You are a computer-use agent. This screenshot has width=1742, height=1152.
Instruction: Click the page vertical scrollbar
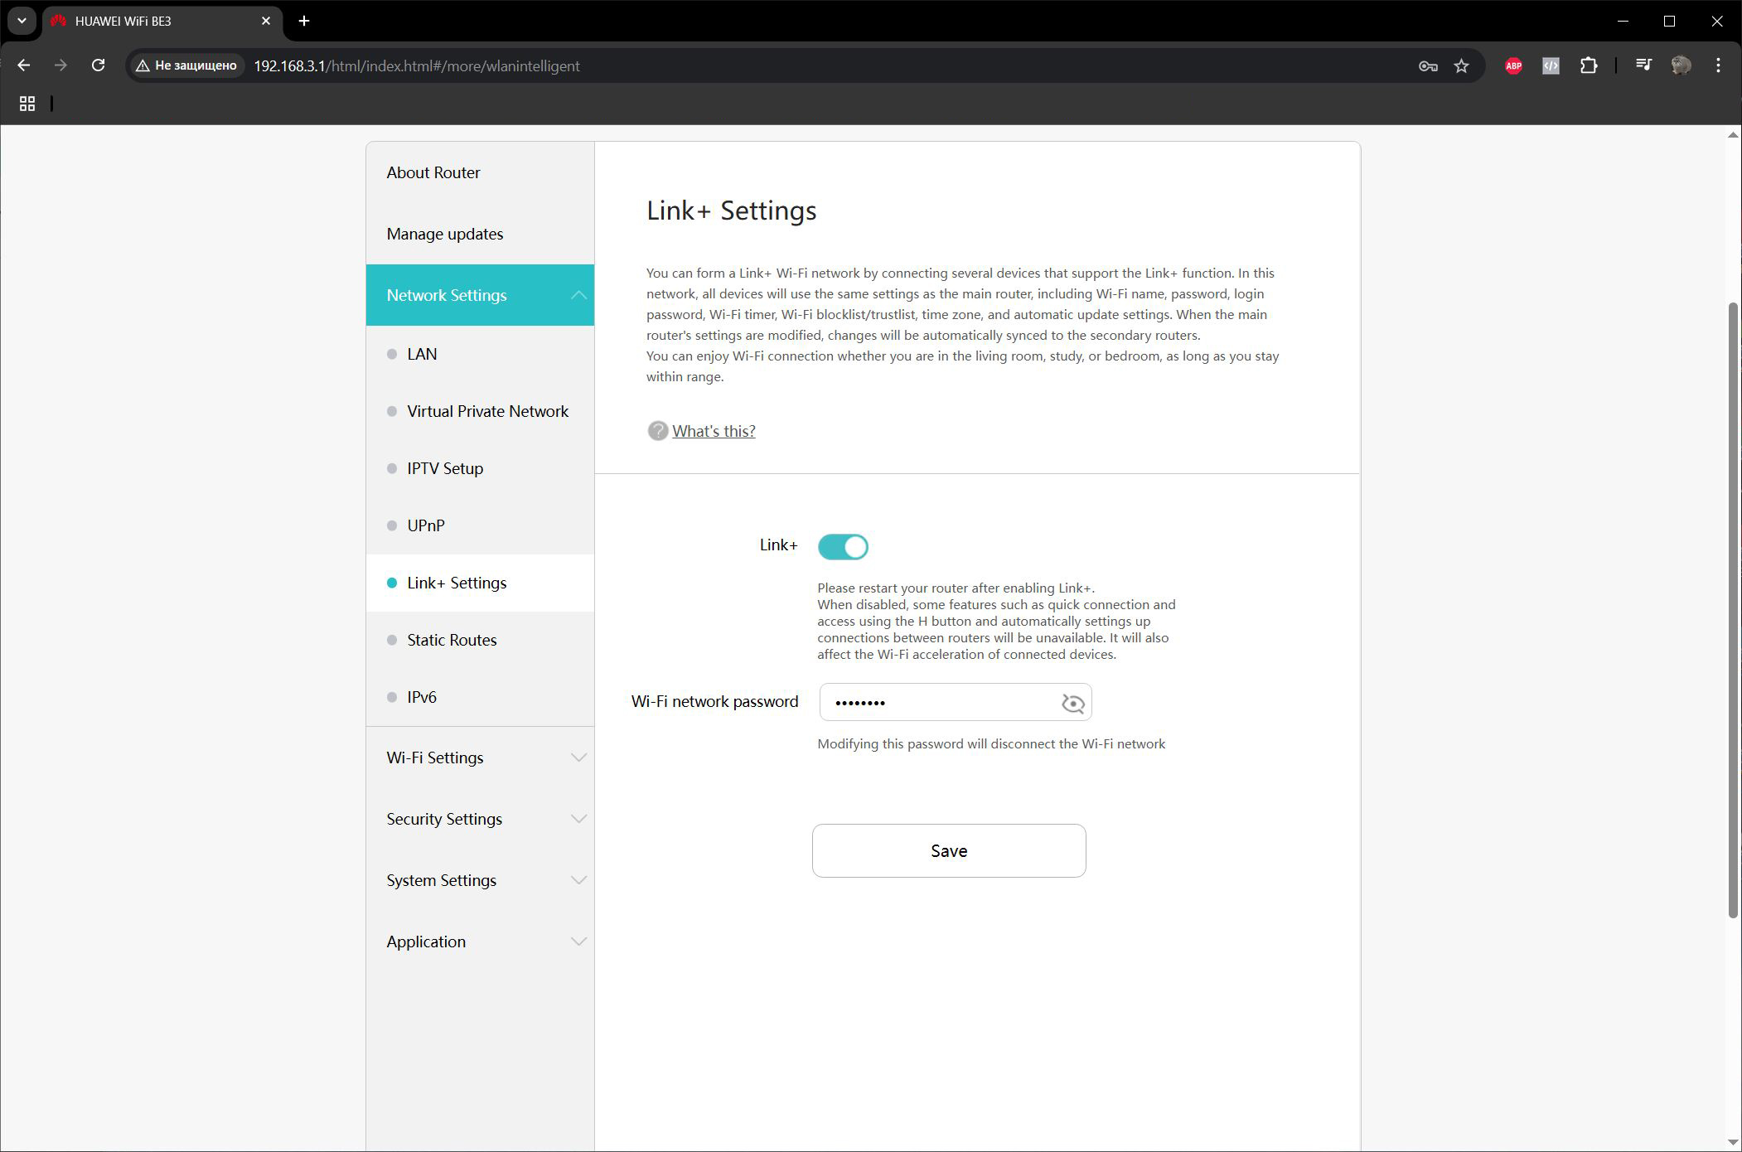click(1732, 611)
